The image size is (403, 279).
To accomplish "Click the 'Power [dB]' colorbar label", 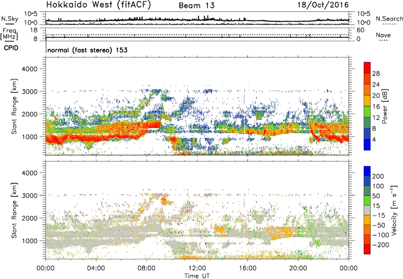I will 384,106.
